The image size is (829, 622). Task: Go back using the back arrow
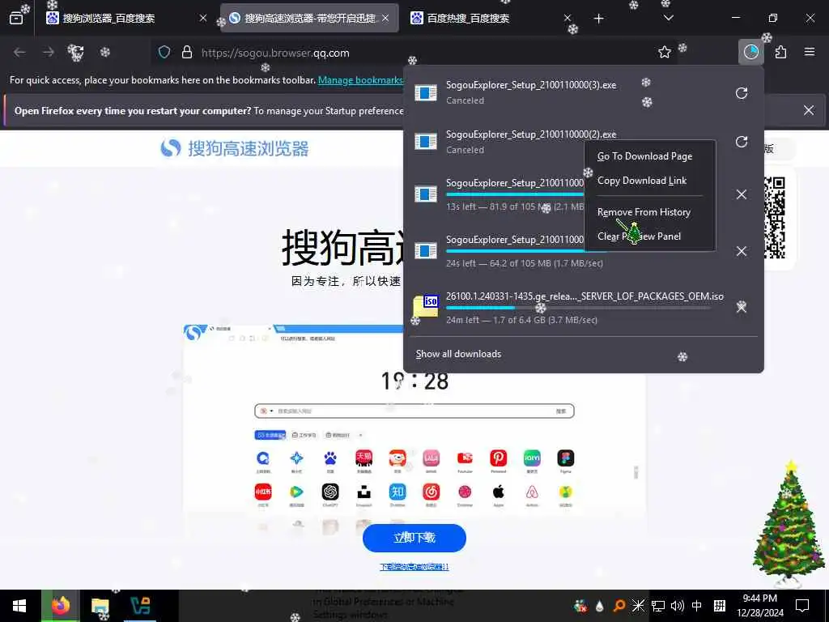click(19, 53)
